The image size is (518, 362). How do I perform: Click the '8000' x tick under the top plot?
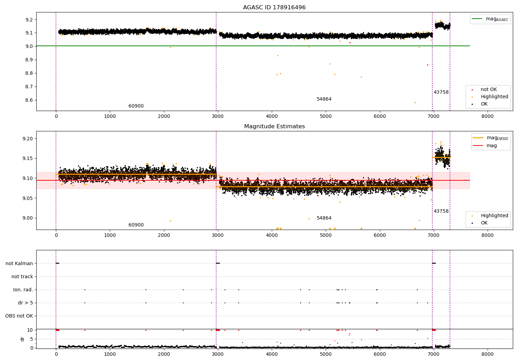tap(488, 117)
